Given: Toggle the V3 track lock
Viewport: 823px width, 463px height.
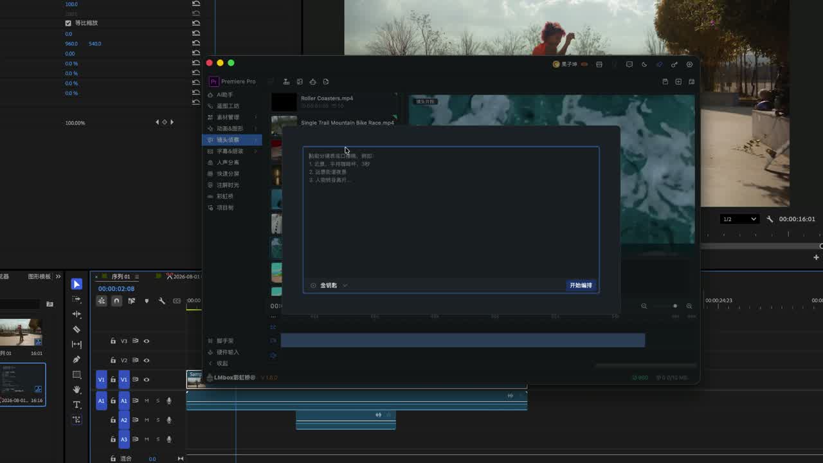Looking at the screenshot, I should pyautogui.click(x=113, y=341).
